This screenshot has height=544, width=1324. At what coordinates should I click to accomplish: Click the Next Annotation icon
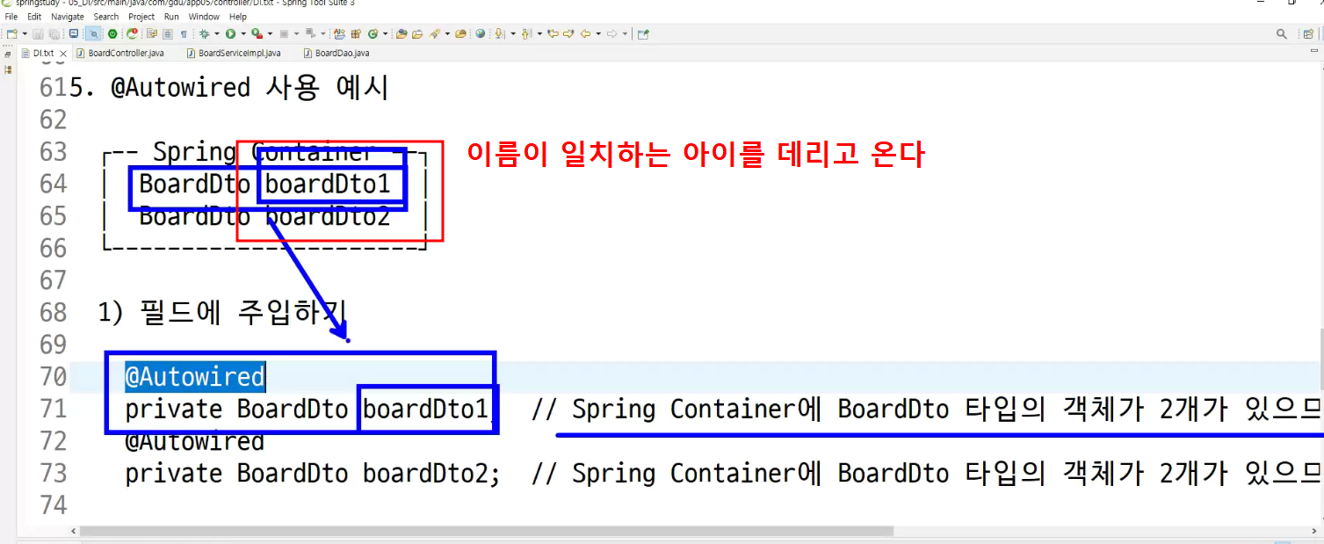click(499, 34)
